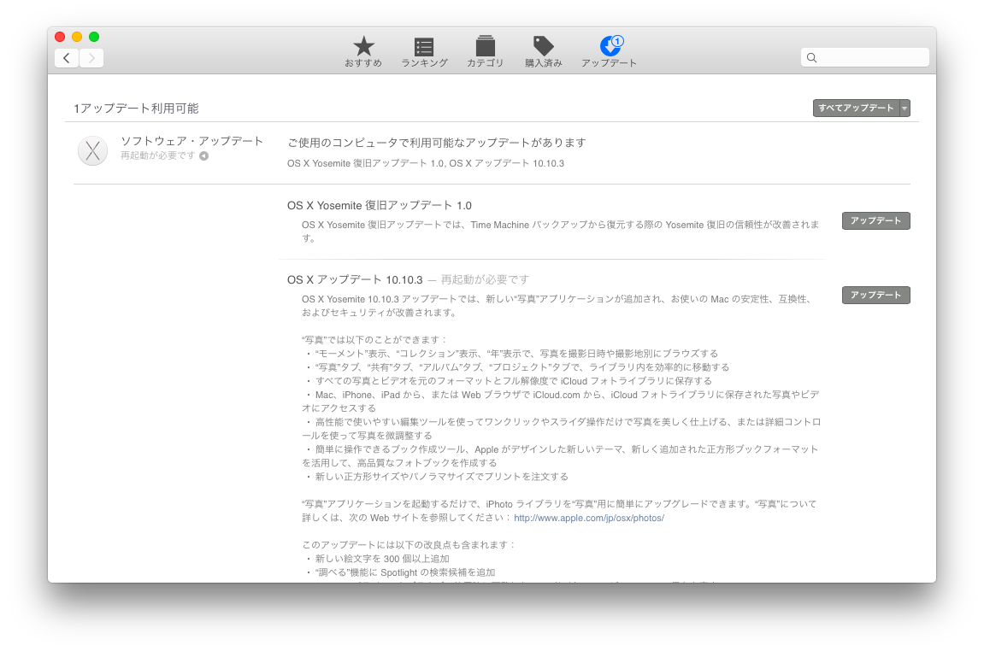This screenshot has height=651, width=984.
Task: Close the App Store window
Action: tap(60, 37)
